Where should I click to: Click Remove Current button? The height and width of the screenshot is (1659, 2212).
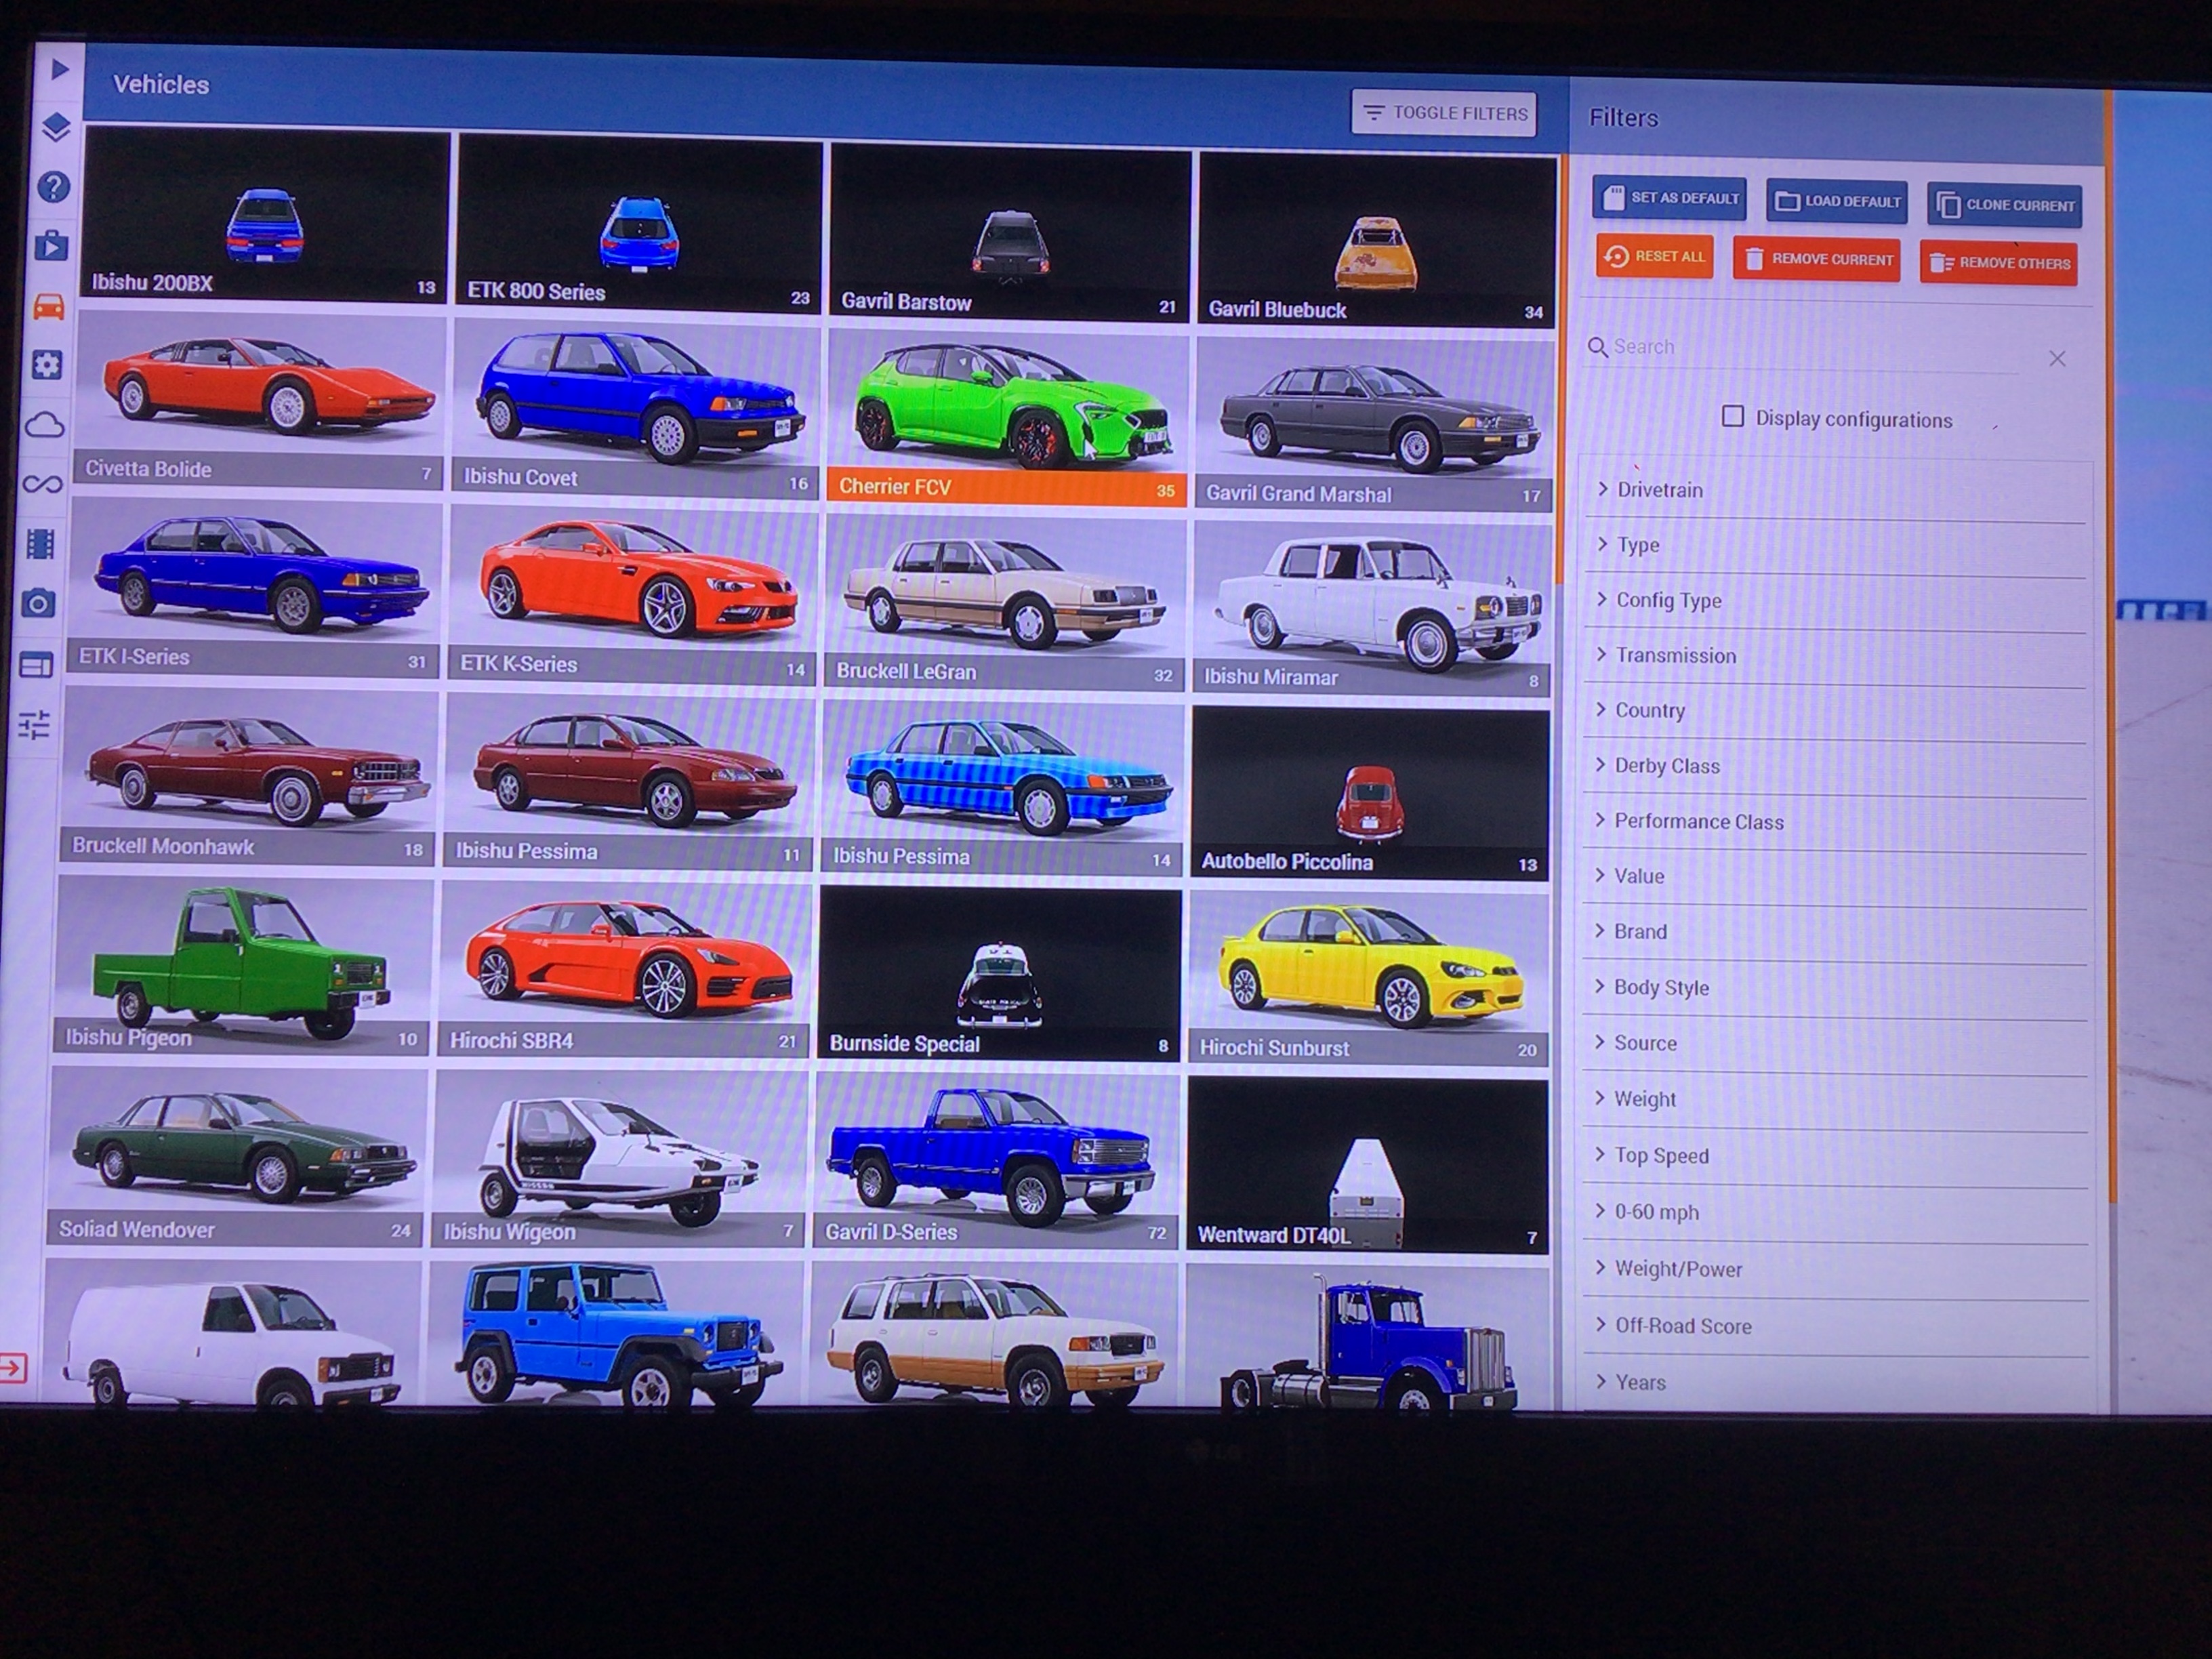1817,259
